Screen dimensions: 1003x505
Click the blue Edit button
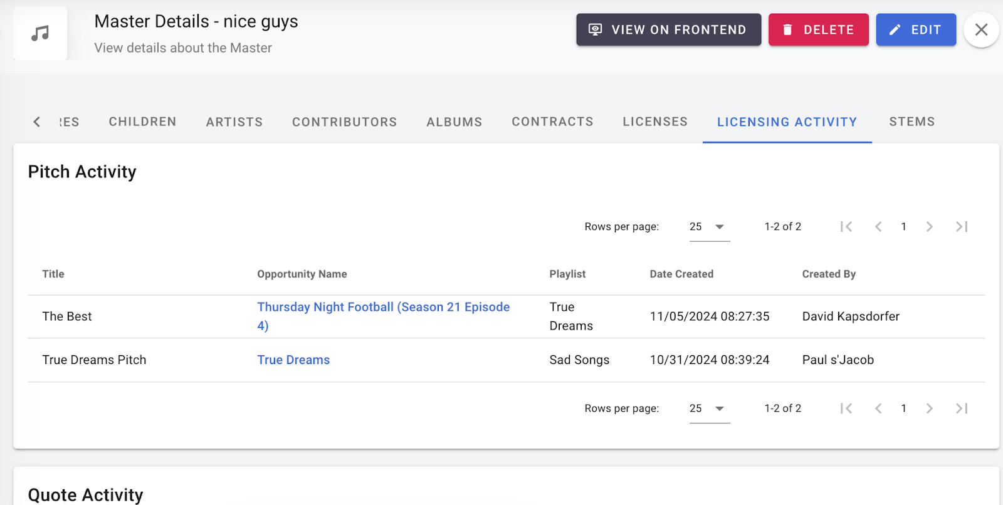[915, 29]
